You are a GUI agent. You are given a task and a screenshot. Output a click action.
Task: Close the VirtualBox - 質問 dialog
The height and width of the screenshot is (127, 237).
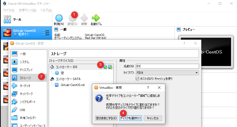pos(159,87)
